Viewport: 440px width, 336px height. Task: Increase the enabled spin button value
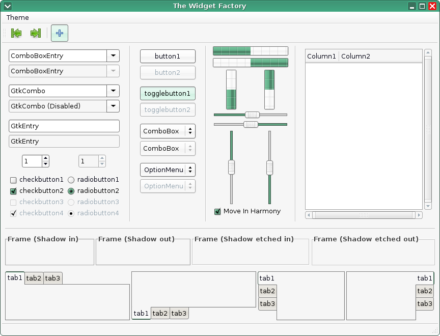[45, 158]
